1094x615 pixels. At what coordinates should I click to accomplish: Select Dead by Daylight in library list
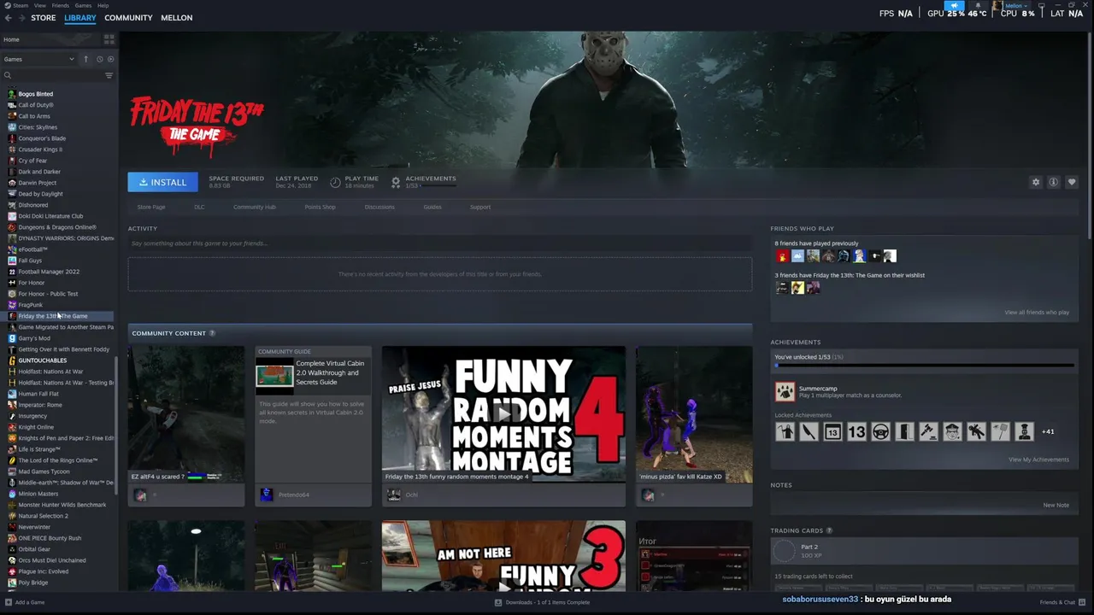40,194
